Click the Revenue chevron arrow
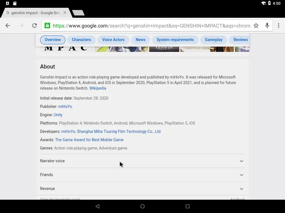The image size is (285, 213). (x=242, y=189)
